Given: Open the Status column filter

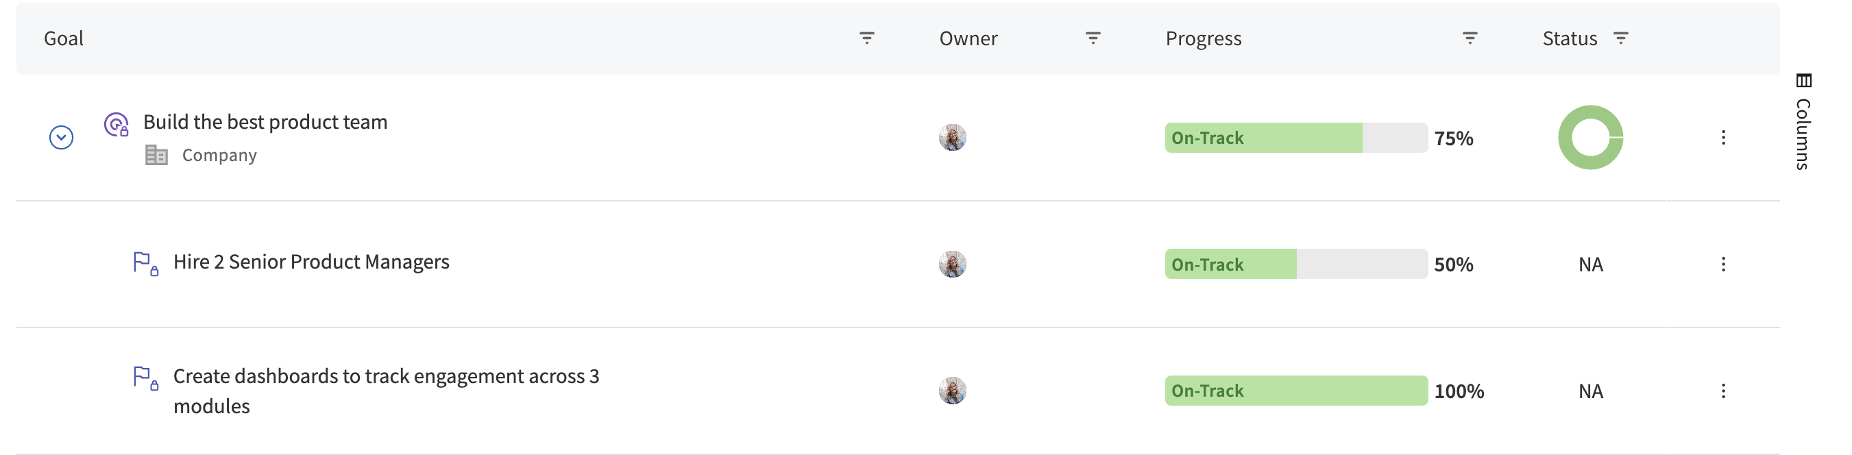Looking at the screenshot, I should [x=1620, y=38].
